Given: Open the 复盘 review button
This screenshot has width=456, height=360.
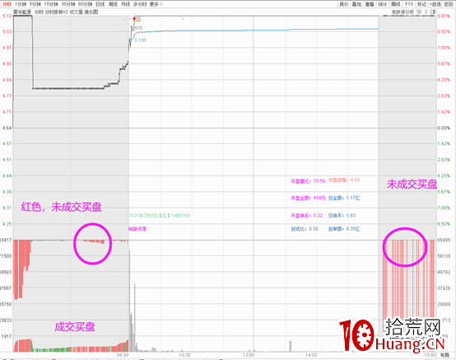Looking at the screenshot, I should coord(370,4).
